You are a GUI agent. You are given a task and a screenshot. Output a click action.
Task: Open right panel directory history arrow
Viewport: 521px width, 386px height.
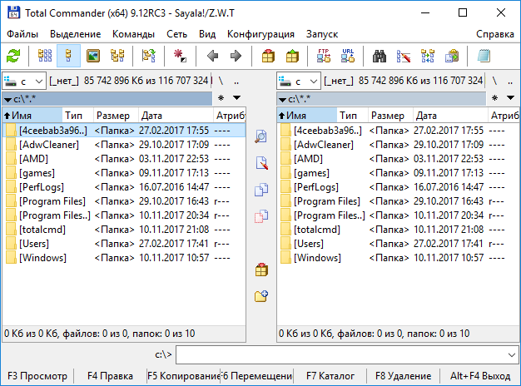click(511, 97)
